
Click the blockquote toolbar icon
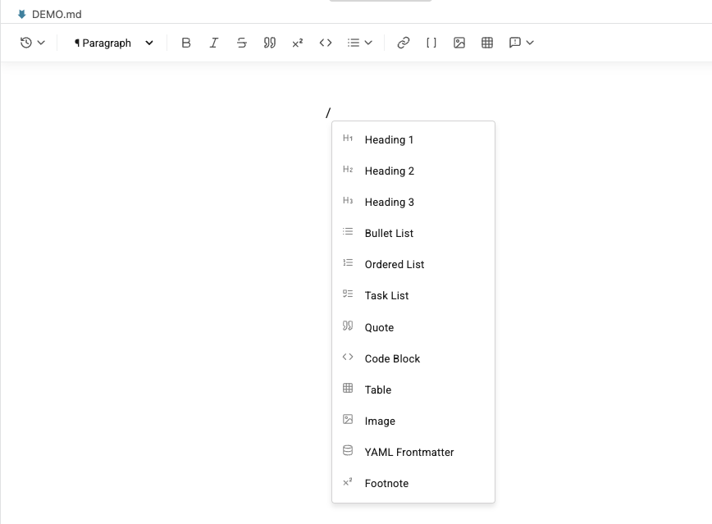click(x=270, y=43)
